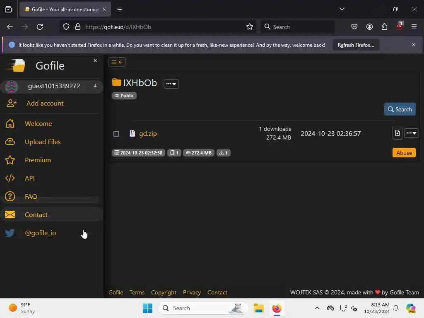This screenshot has width=424, height=318.
Task: Open the Premium page
Action: [38, 160]
